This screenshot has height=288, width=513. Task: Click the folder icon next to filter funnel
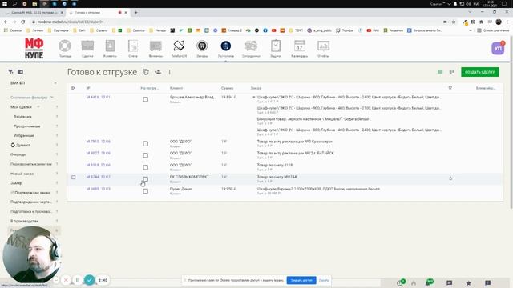click(x=20, y=71)
